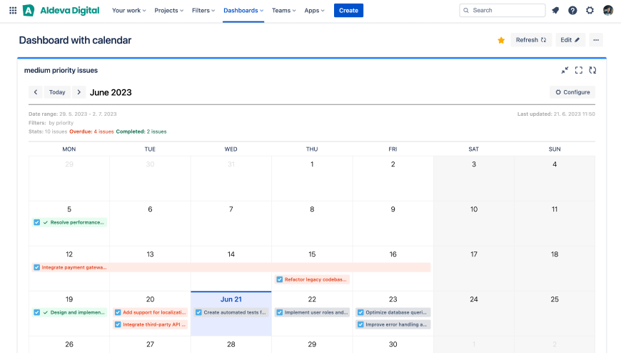Click the Today button
This screenshot has height=353, width=621.
(57, 92)
